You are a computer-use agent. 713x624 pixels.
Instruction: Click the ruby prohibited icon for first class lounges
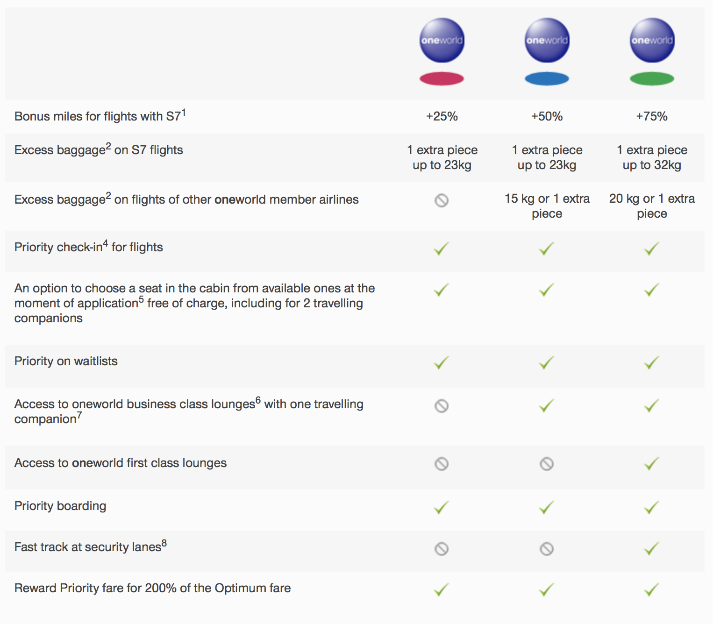(x=442, y=464)
